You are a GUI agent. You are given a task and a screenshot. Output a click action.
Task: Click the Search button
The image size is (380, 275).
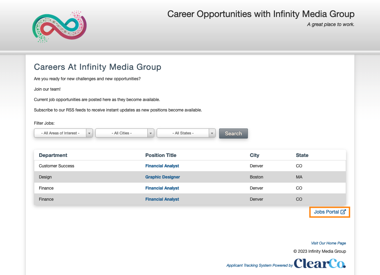[x=233, y=133]
